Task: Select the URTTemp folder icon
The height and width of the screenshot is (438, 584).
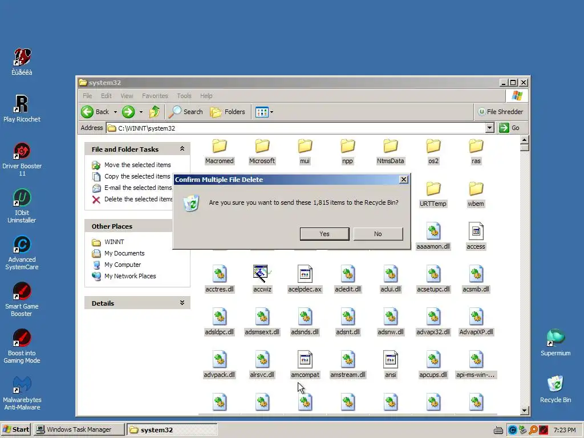Action: click(x=433, y=189)
